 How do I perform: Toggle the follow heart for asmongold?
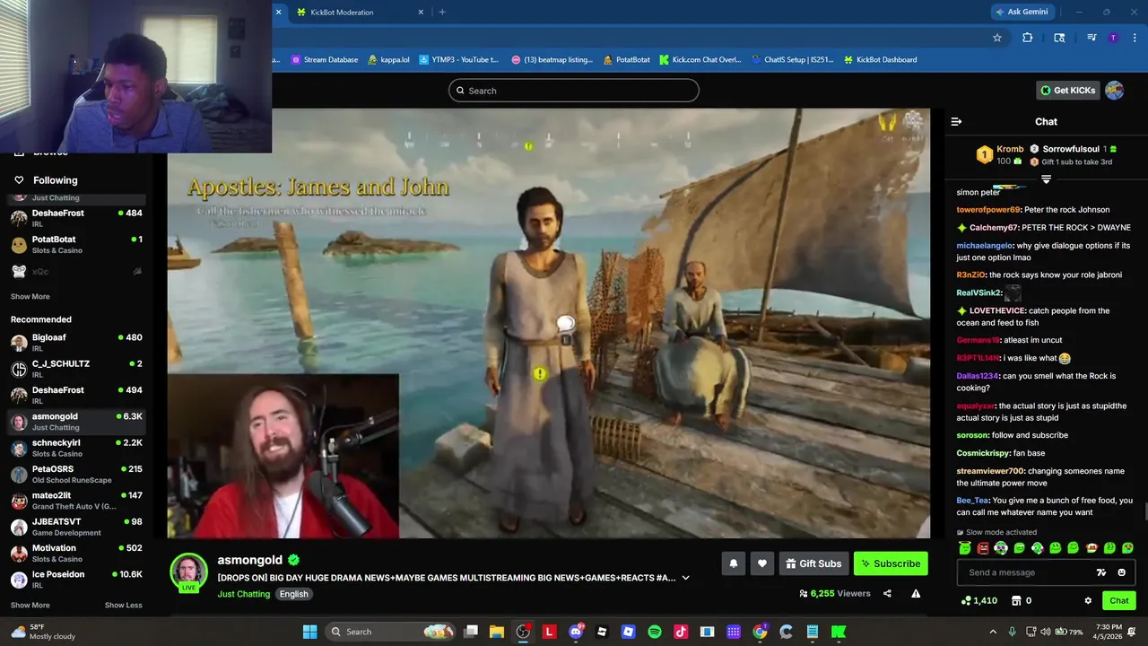[x=761, y=563]
